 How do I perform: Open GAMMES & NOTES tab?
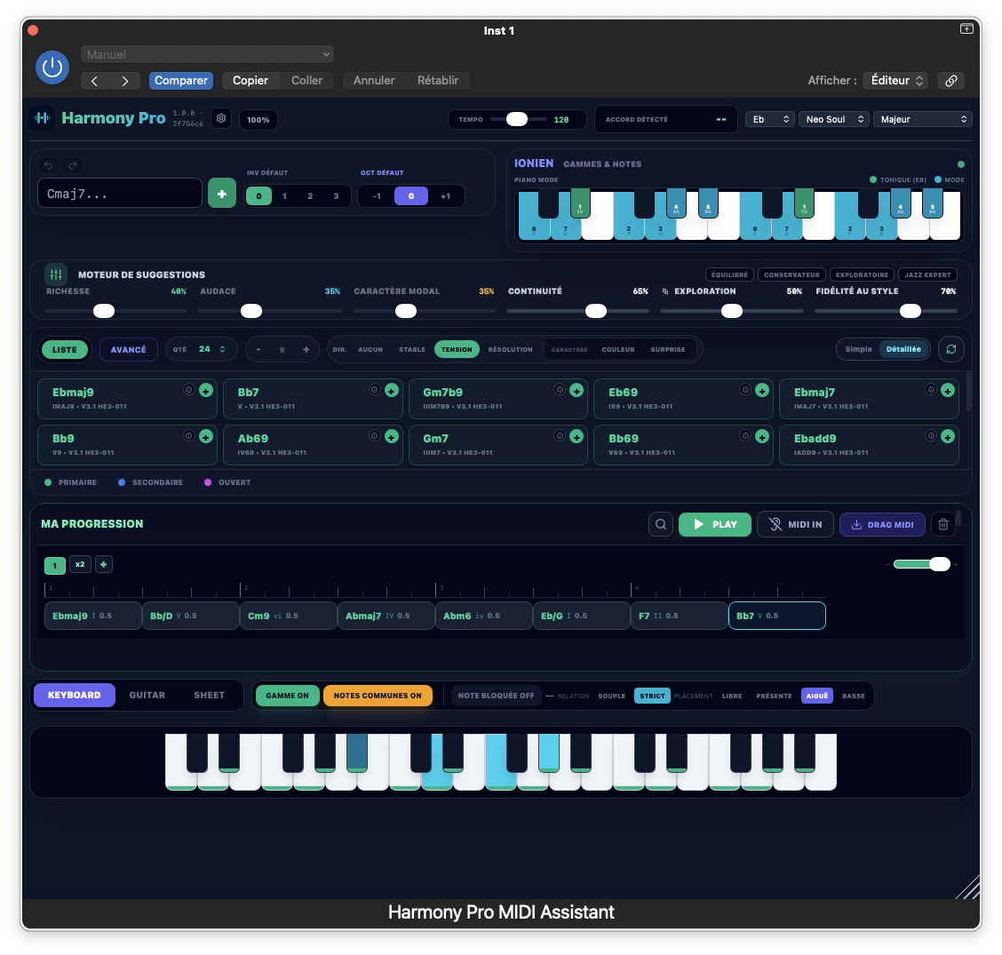(x=602, y=164)
